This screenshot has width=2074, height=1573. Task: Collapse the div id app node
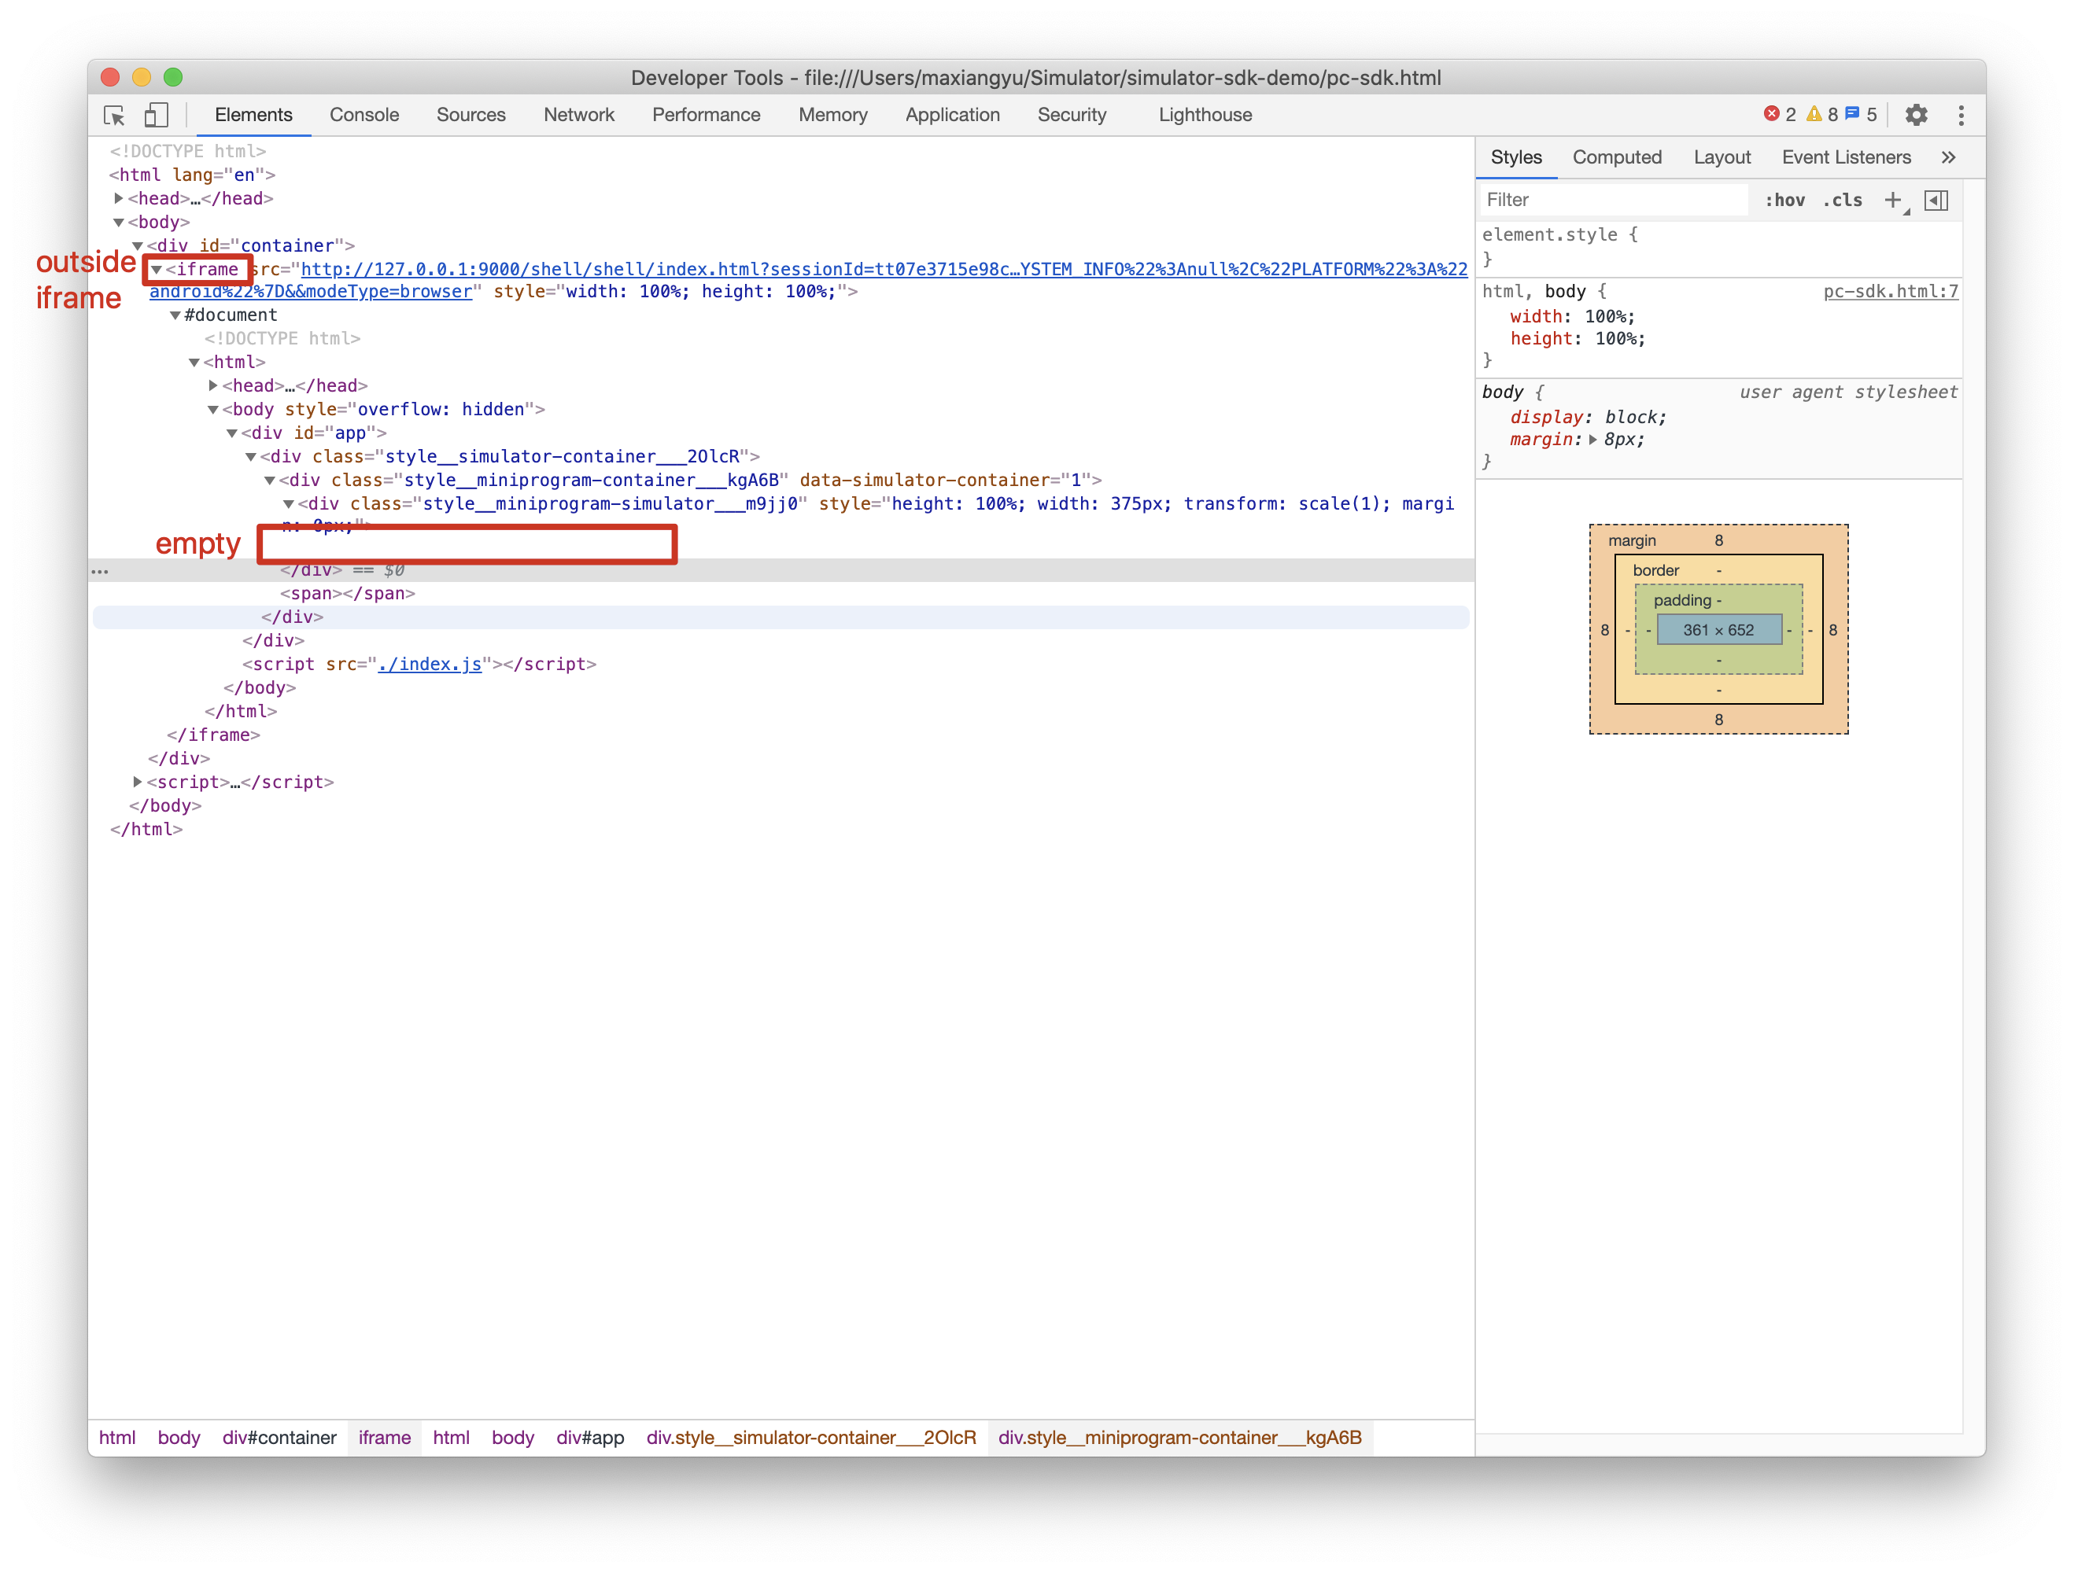[231, 433]
